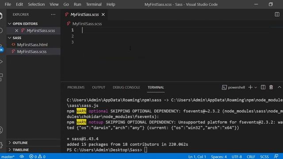Expand the TIMELINE section
The width and height of the screenshot is (283, 159).
pyautogui.click(x=19, y=150)
